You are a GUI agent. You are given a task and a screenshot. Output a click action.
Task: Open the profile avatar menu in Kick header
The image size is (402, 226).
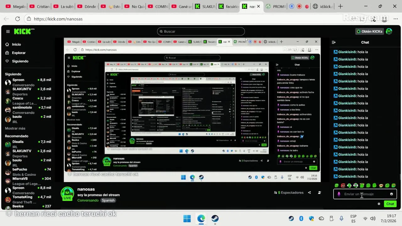click(389, 31)
